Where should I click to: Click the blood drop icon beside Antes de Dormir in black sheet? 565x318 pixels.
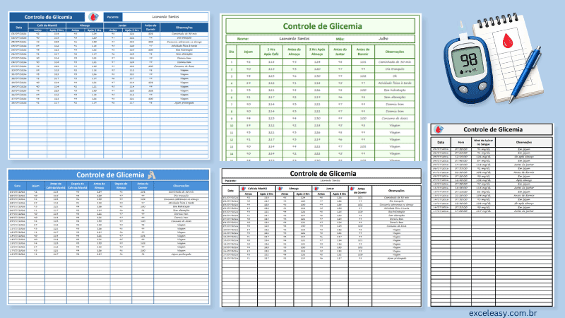[352, 189]
